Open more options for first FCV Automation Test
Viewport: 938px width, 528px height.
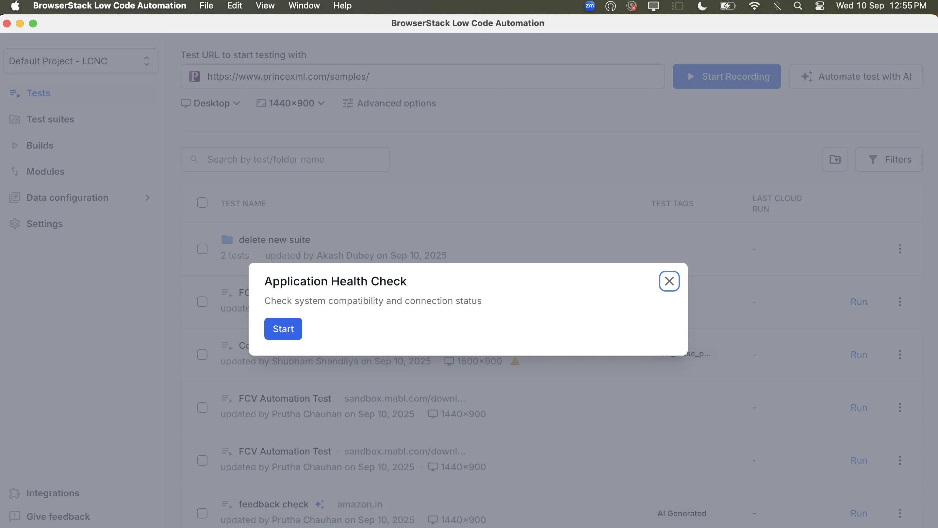900,408
